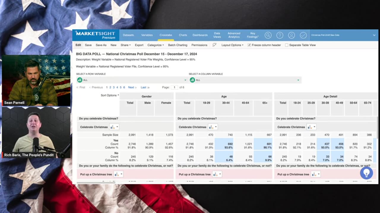Toggle Freeze column header checkbox

click(249, 45)
